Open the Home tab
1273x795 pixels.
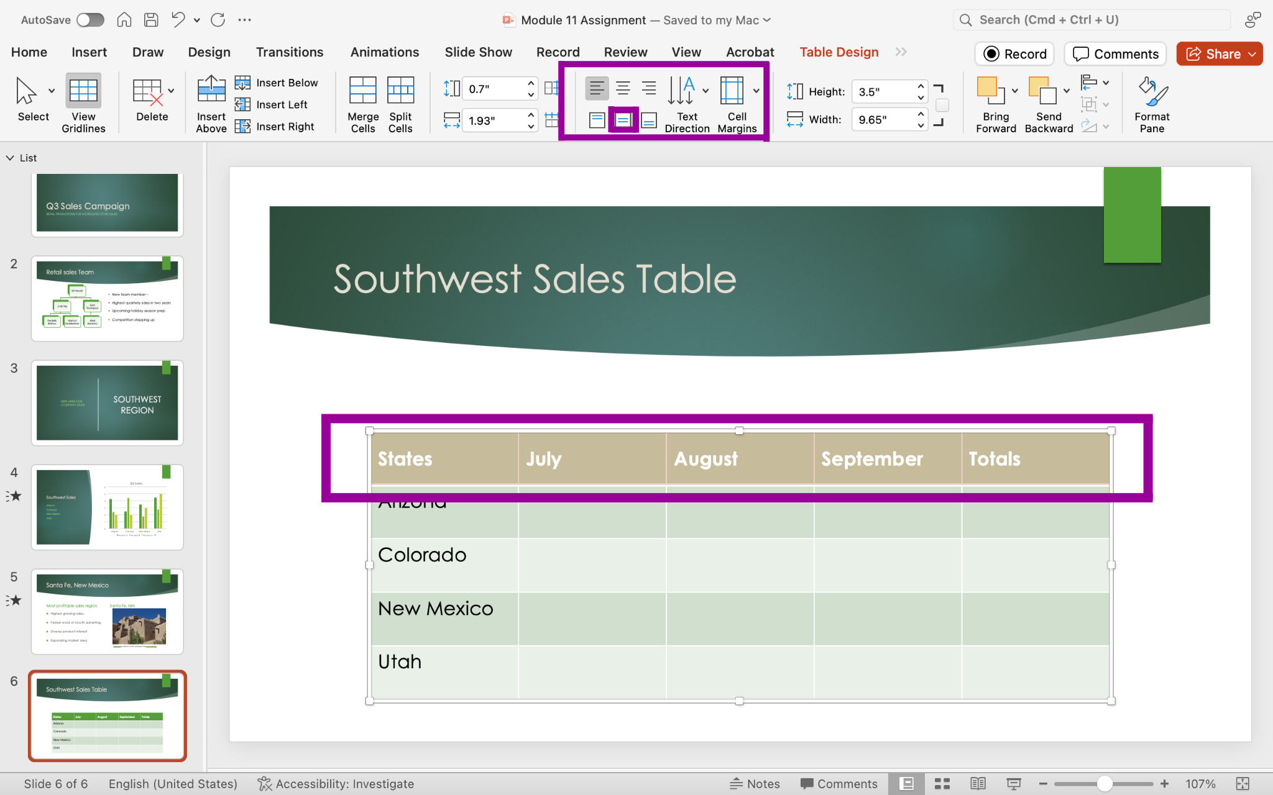point(29,52)
